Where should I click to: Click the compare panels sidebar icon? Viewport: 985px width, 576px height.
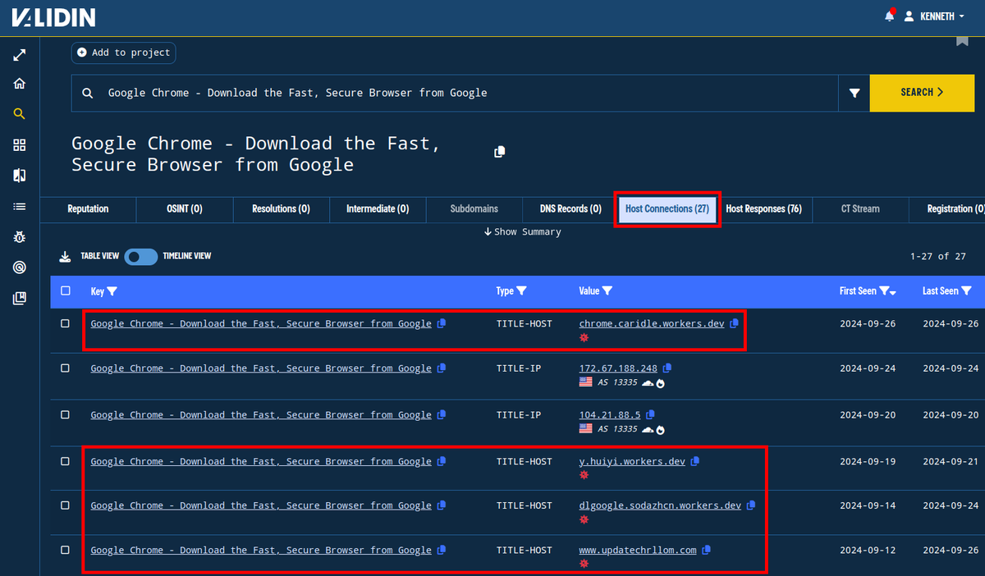[x=20, y=176]
